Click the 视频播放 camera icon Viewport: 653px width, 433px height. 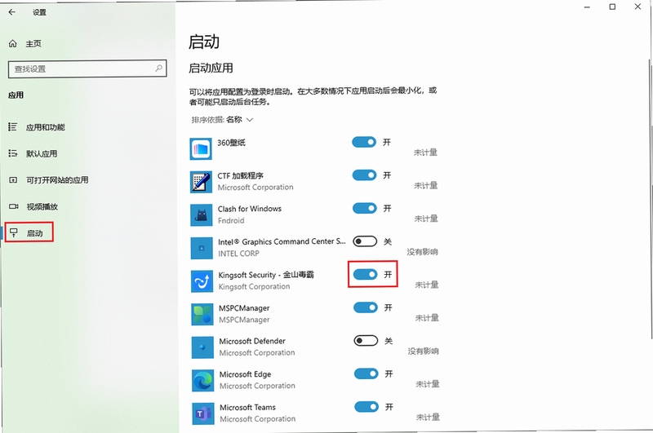14,206
